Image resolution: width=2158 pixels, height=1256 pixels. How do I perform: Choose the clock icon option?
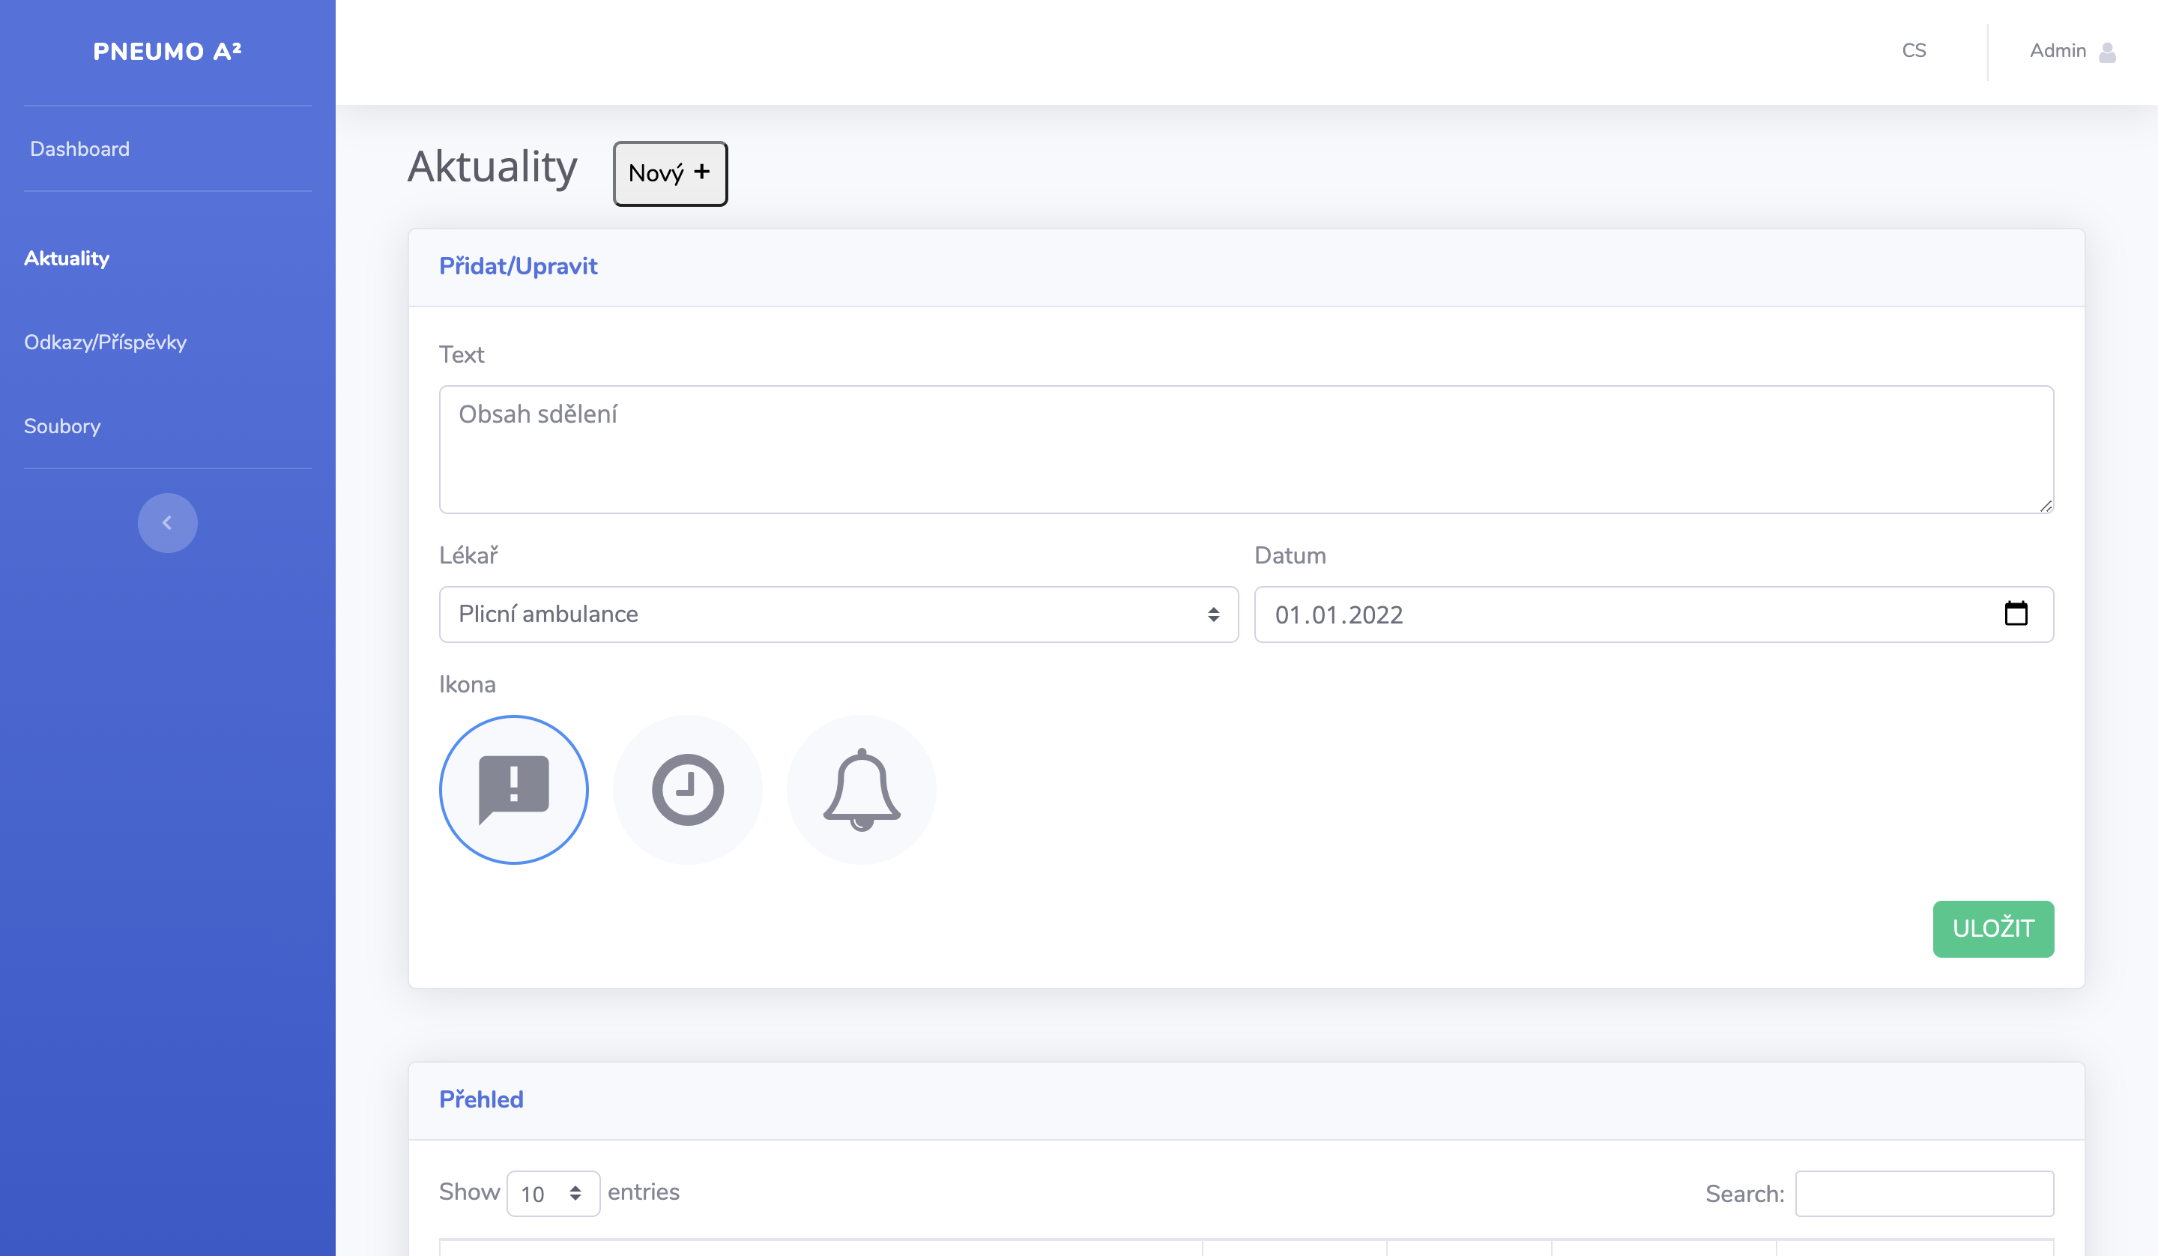pos(687,789)
